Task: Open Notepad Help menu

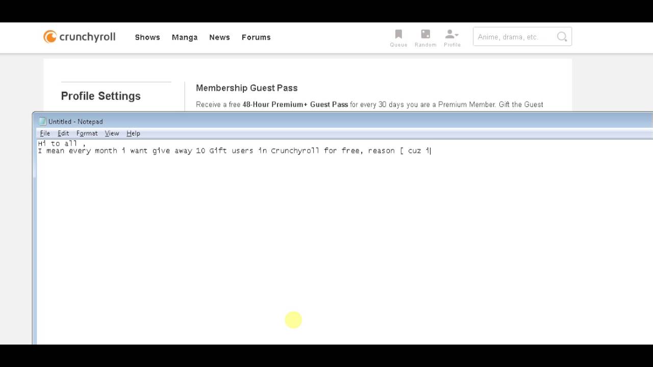Action: point(133,134)
